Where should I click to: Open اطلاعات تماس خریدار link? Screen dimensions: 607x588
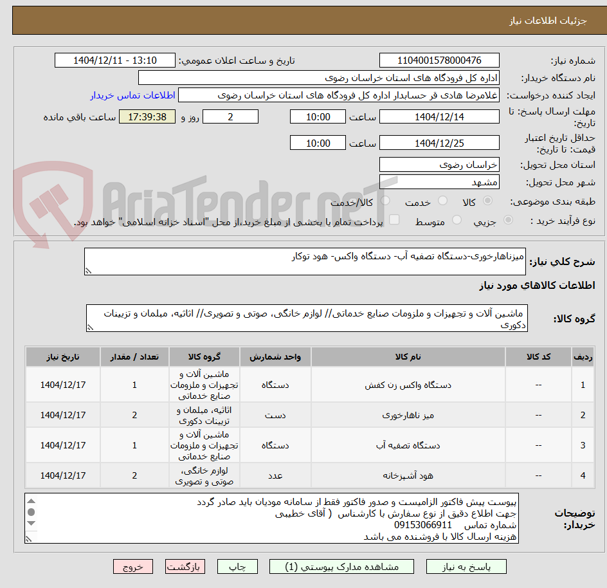(x=132, y=95)
